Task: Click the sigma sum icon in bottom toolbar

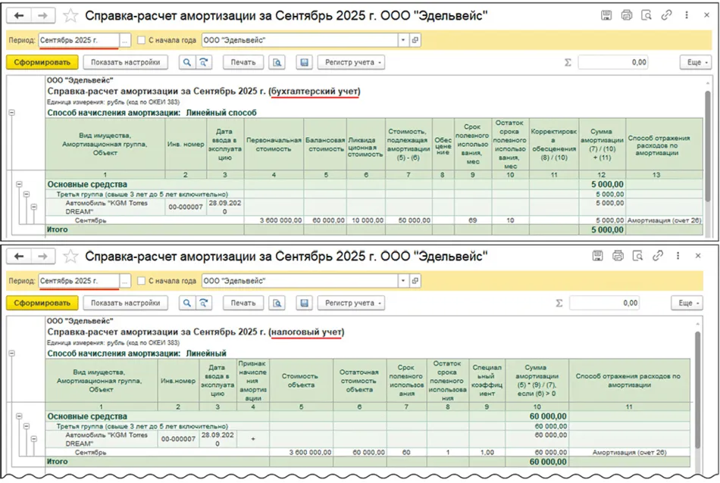Action: pyautogui.click(x=559, y=303)
